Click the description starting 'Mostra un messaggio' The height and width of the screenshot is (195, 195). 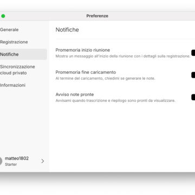[123, 56]
